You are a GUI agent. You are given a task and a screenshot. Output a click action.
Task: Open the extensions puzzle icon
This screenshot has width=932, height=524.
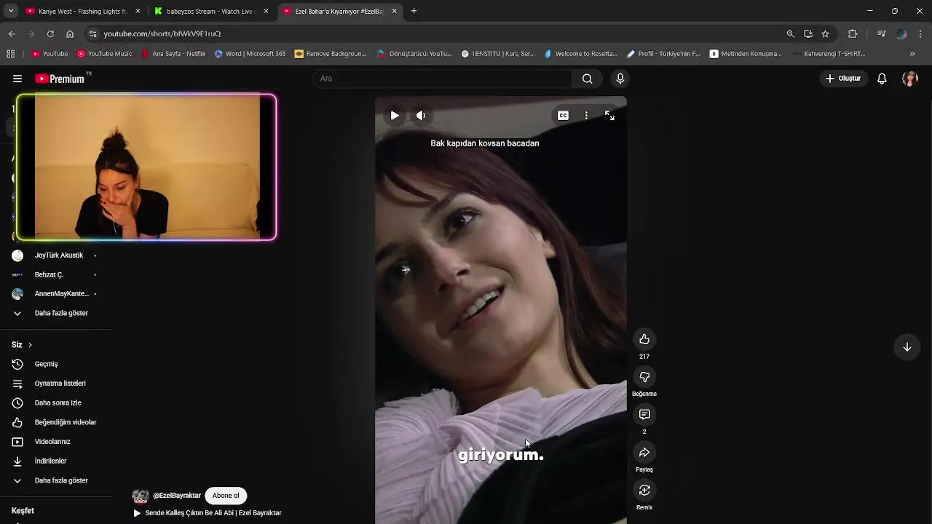pos(853,33)
